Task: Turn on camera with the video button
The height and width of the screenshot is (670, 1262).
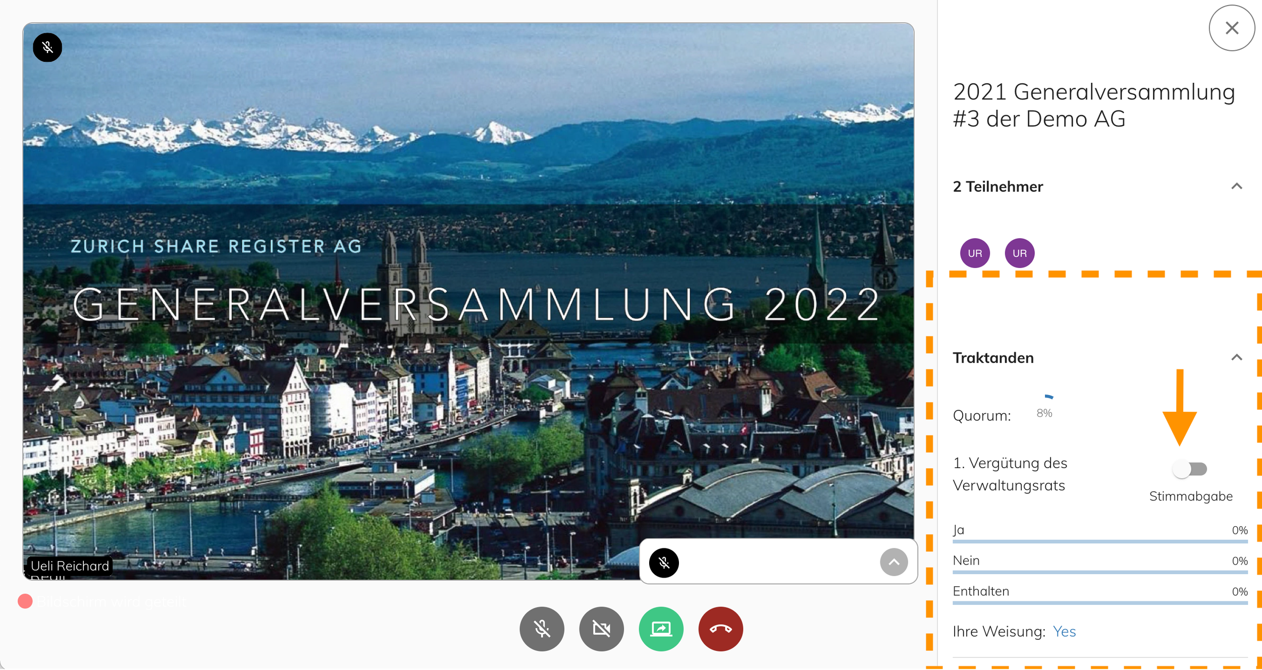Action: 601,629
